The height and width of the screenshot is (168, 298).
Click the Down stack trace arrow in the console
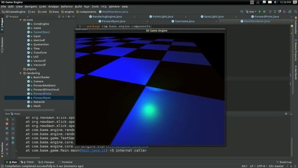click(13, 124)
